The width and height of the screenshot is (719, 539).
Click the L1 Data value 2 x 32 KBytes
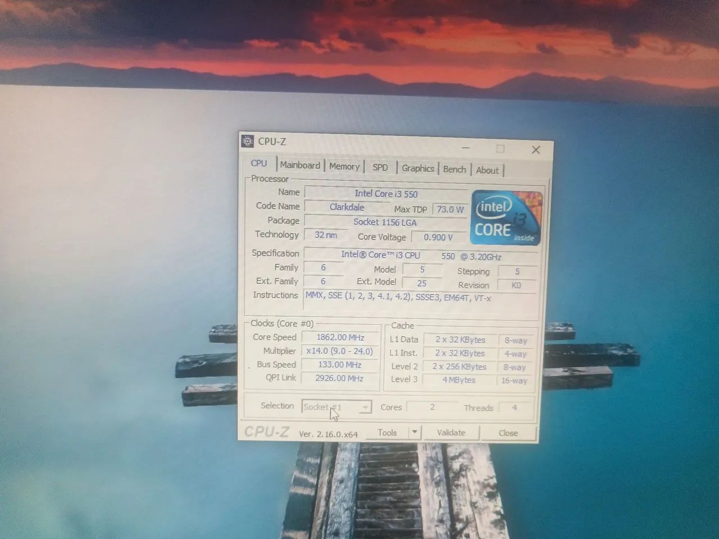(x=460, y=340)
